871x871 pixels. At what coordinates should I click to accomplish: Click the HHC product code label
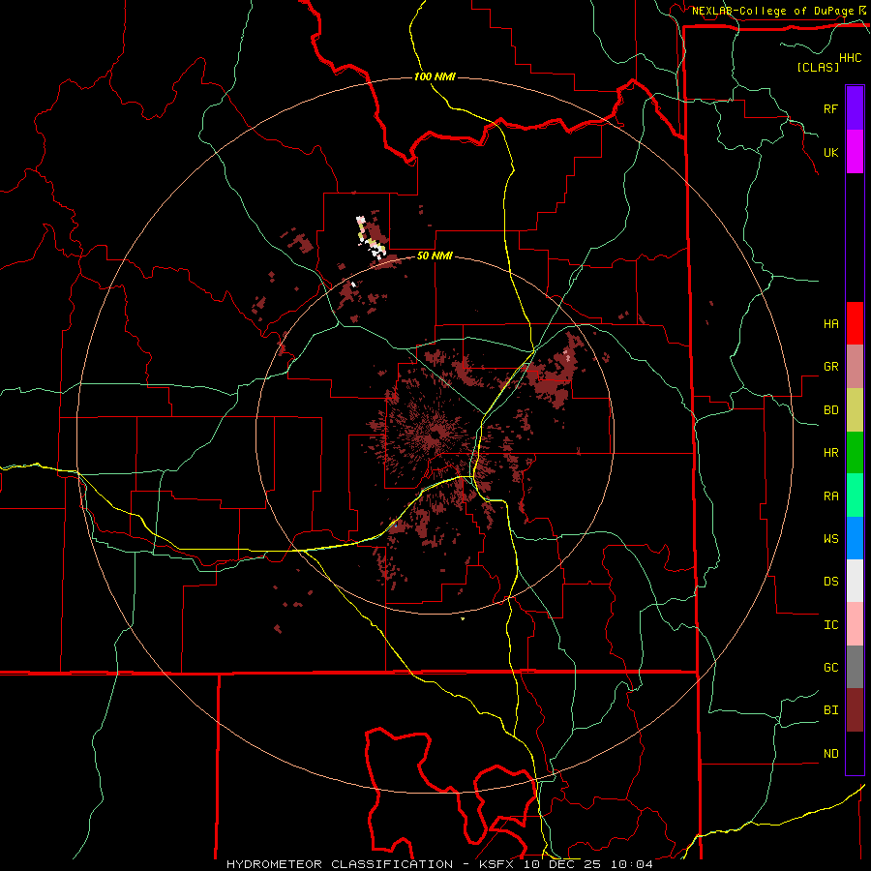(850, 58)
